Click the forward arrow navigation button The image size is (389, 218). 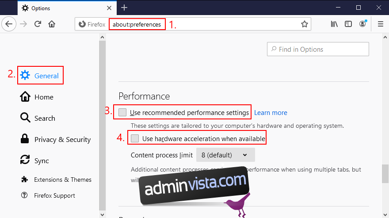(23, 24)
